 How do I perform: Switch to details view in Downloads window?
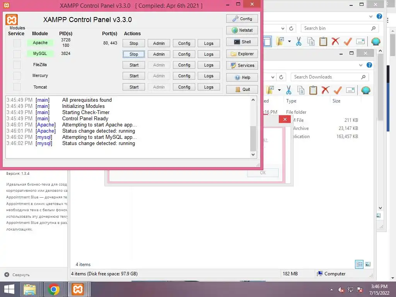[x=359, y=265]
